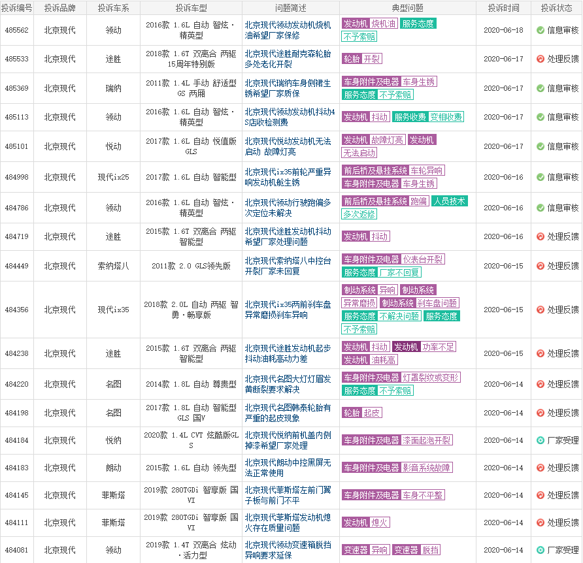Open complaint 途胜发动机起步抖动油耗高动力差
Screen dimensions: 583x563
(288, 353)
